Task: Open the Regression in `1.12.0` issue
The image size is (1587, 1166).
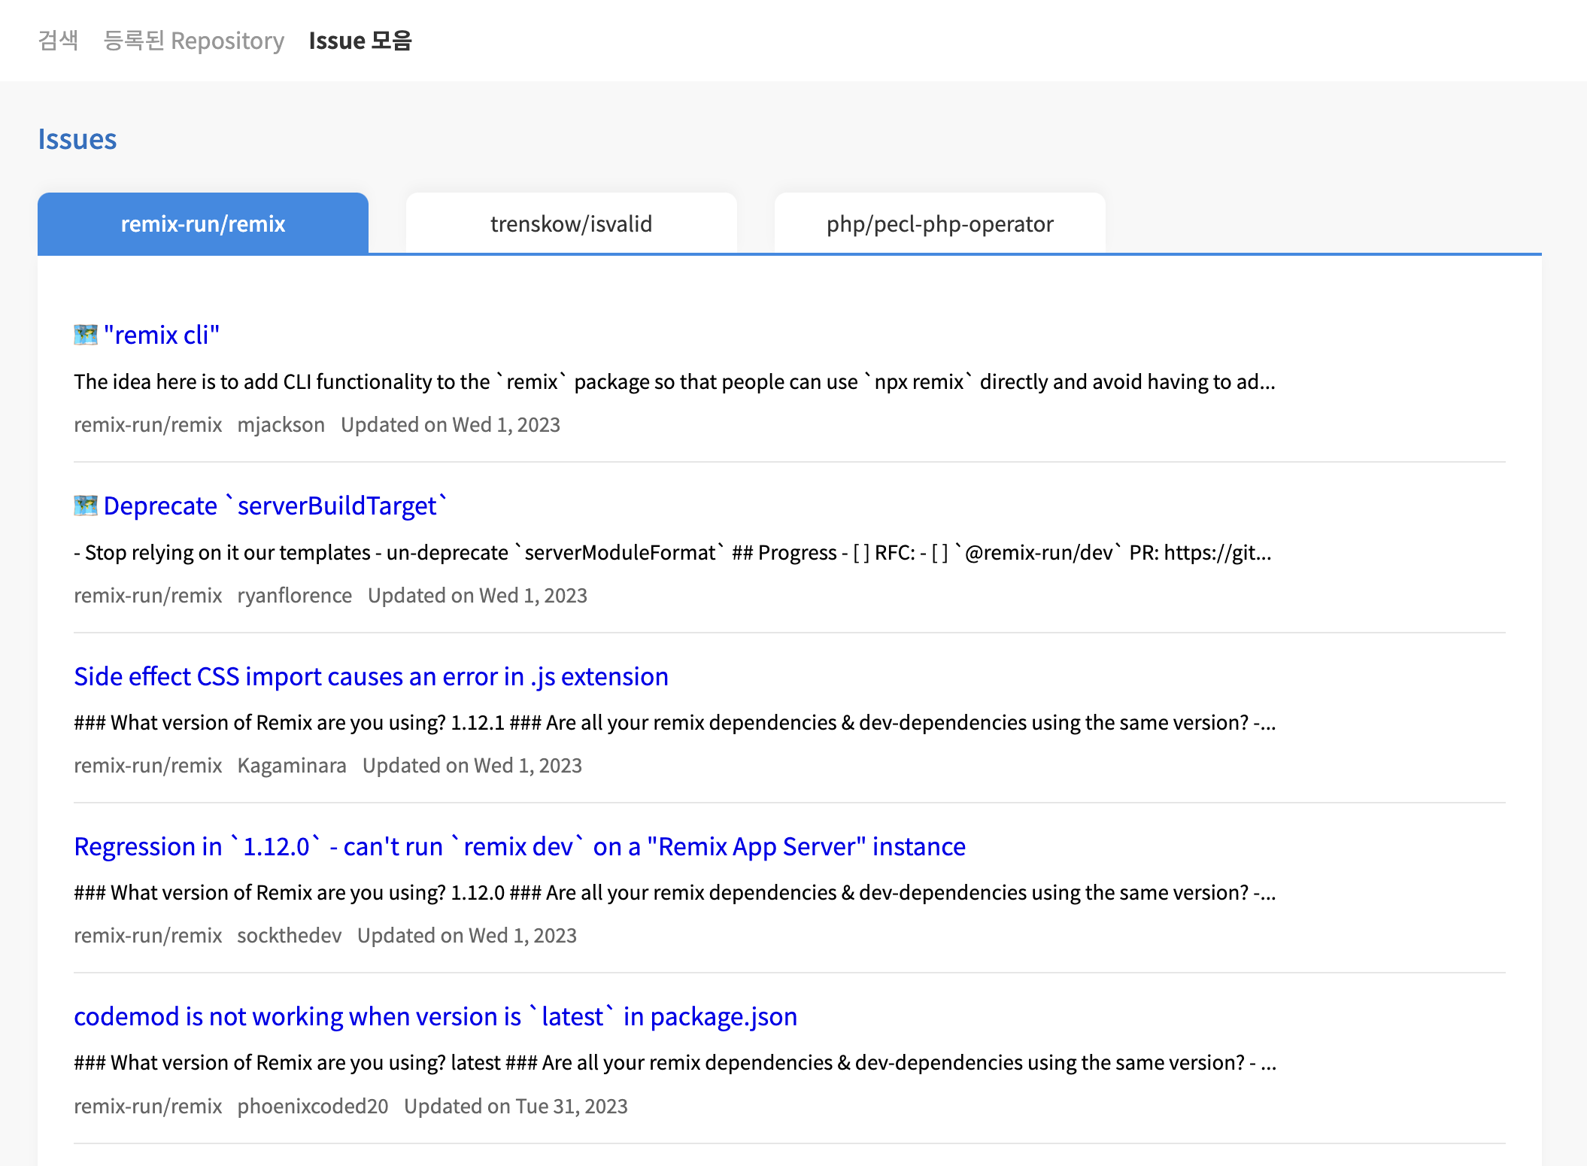Action: [519, 846]
